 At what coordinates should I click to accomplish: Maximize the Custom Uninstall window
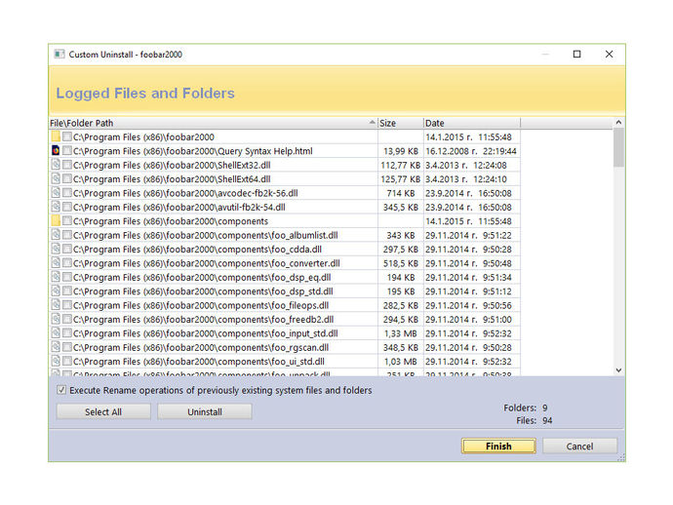(x=576, y=54)
